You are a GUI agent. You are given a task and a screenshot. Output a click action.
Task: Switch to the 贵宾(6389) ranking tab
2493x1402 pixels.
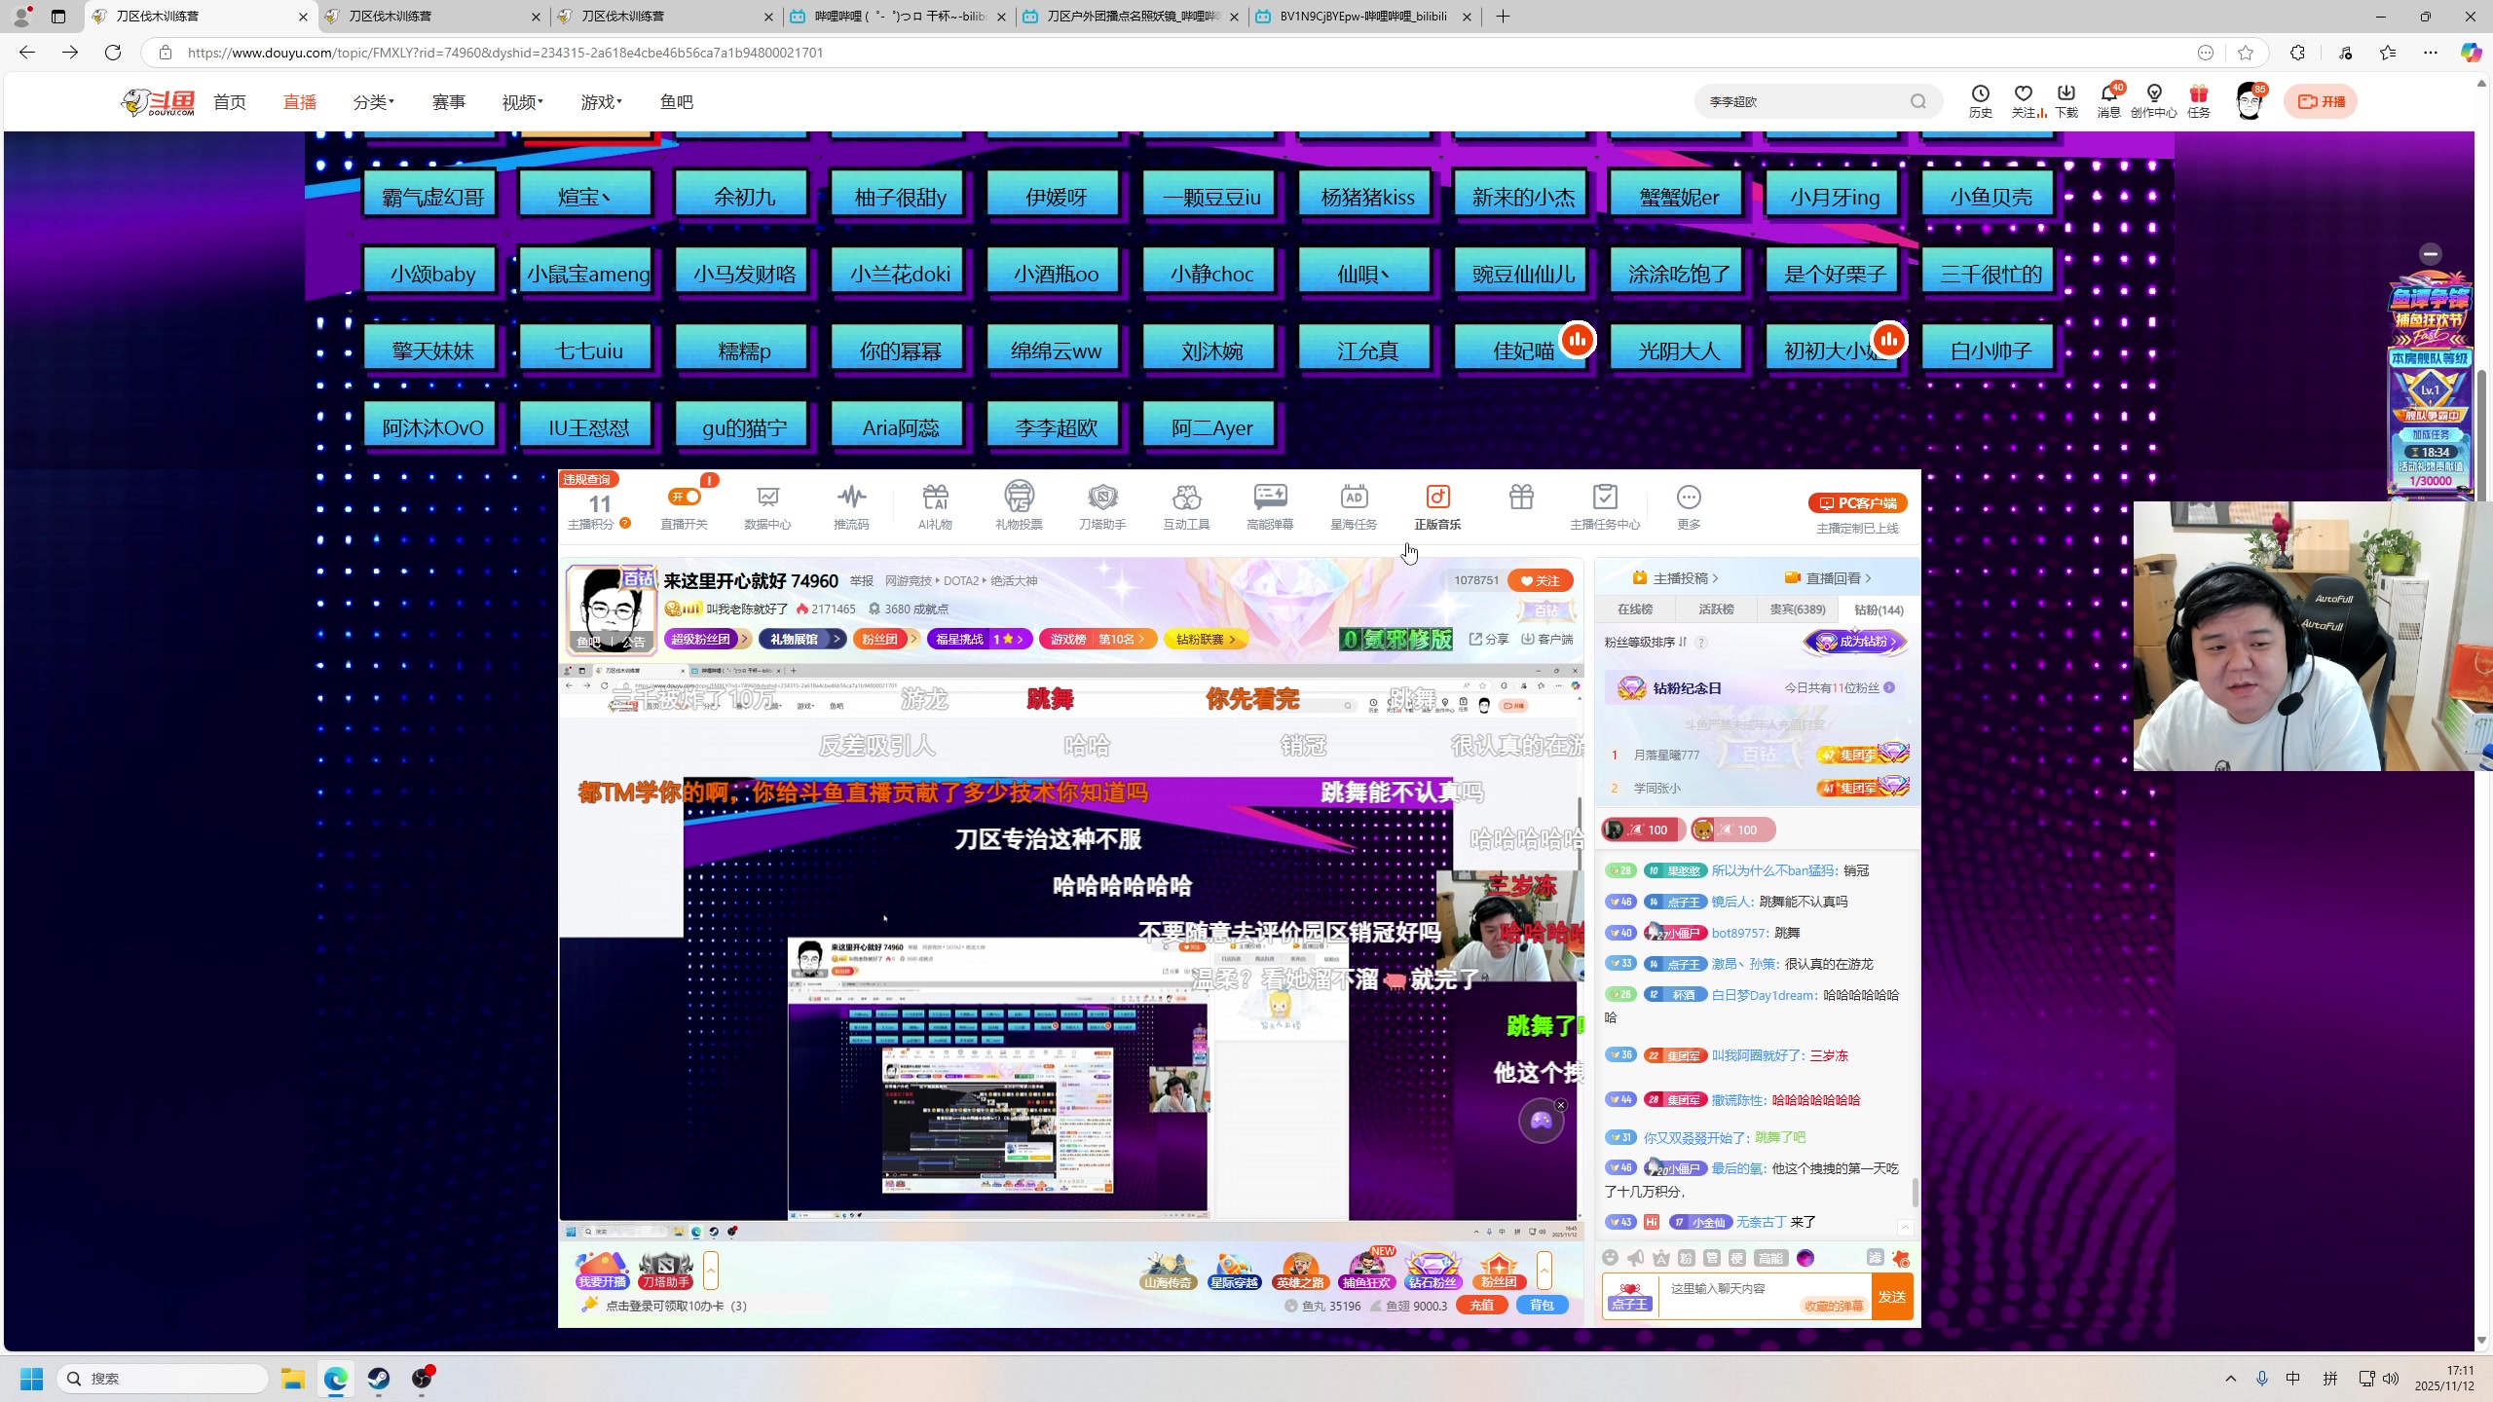tap(1797, 609)
